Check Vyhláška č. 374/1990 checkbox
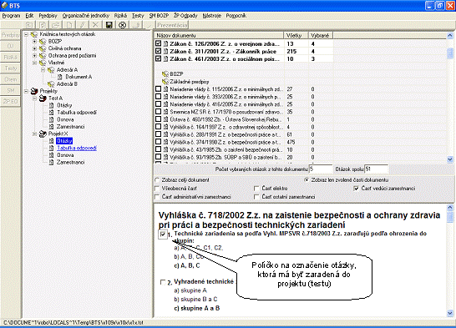 click(158, 142)
